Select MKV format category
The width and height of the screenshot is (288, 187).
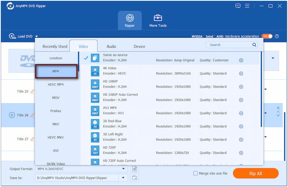click(x=56, y=124)
